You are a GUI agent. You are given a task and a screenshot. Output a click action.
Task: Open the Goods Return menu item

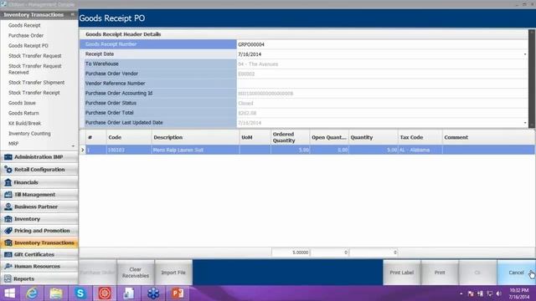click(23, 113)
